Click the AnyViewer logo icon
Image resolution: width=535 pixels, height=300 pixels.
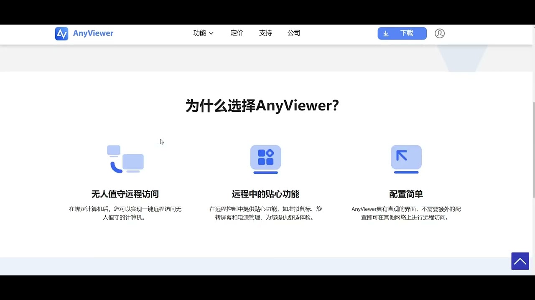[x=61, y=33]
